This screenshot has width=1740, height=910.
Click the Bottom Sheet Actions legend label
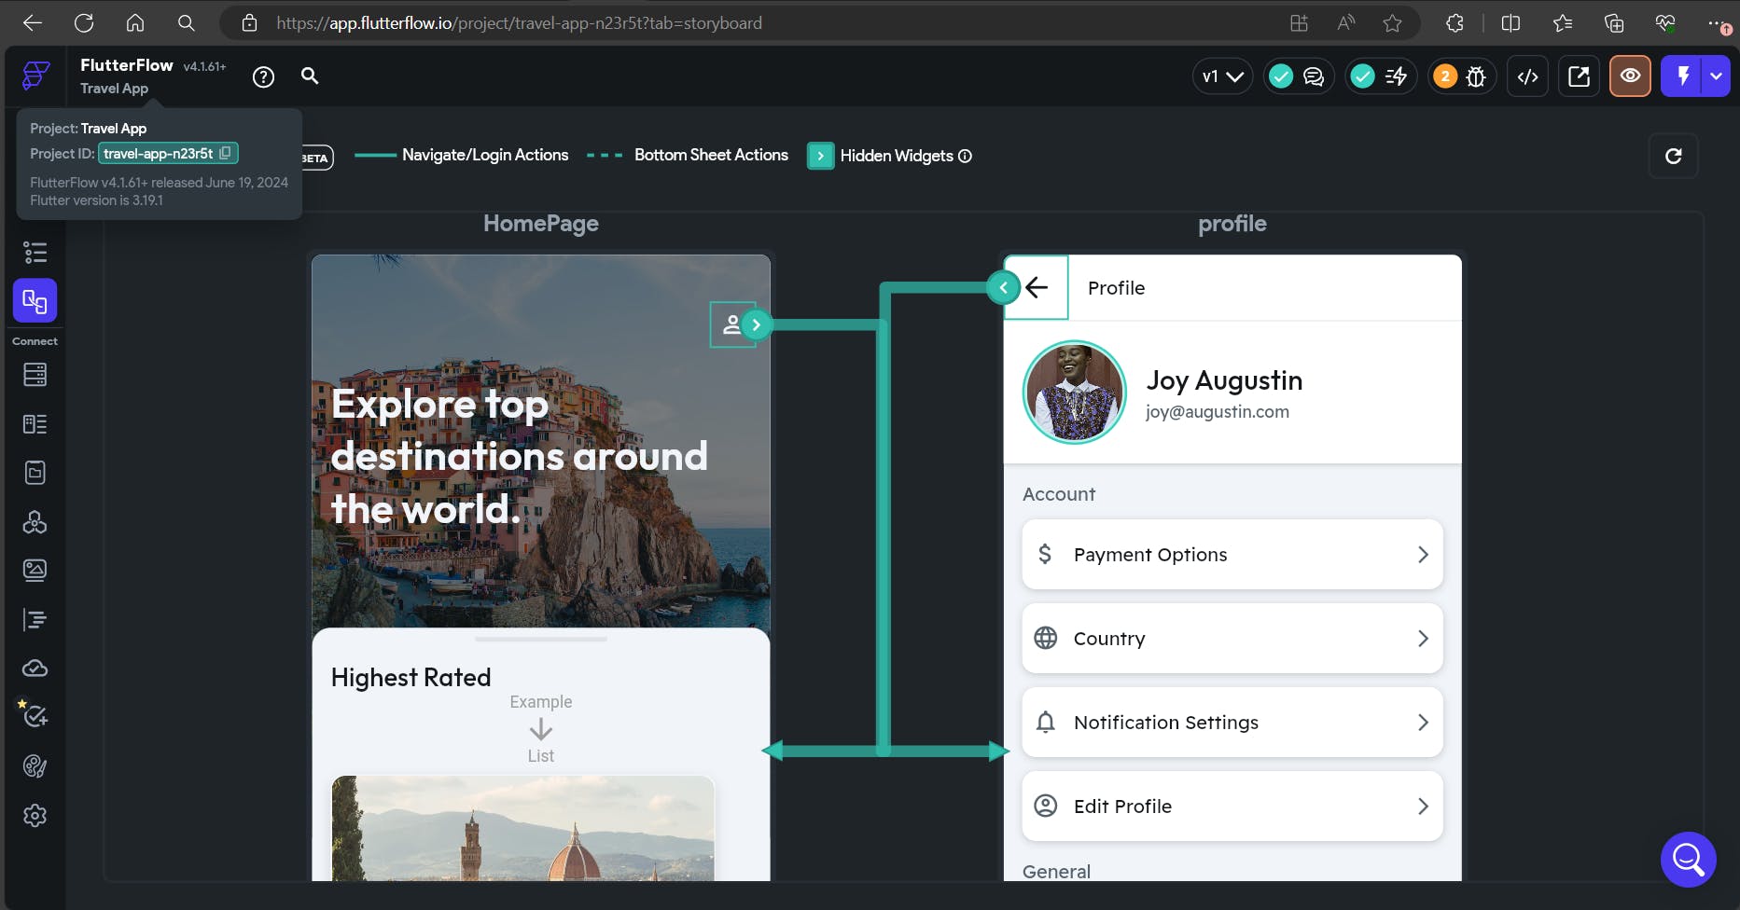(711, 155)
